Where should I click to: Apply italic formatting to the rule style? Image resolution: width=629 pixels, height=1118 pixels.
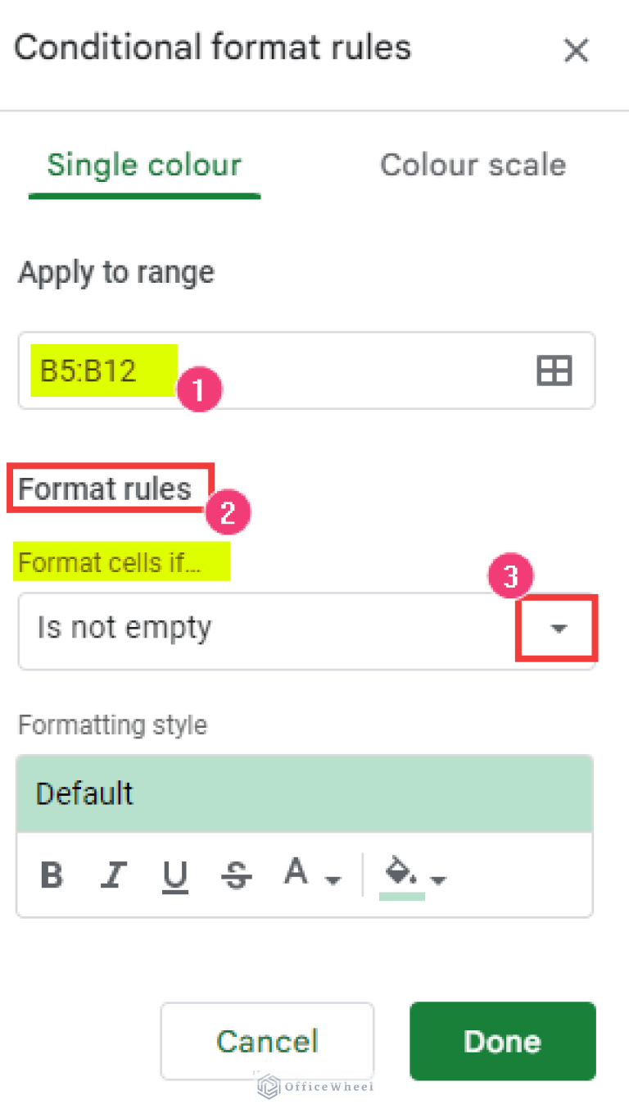click(113, 875)
